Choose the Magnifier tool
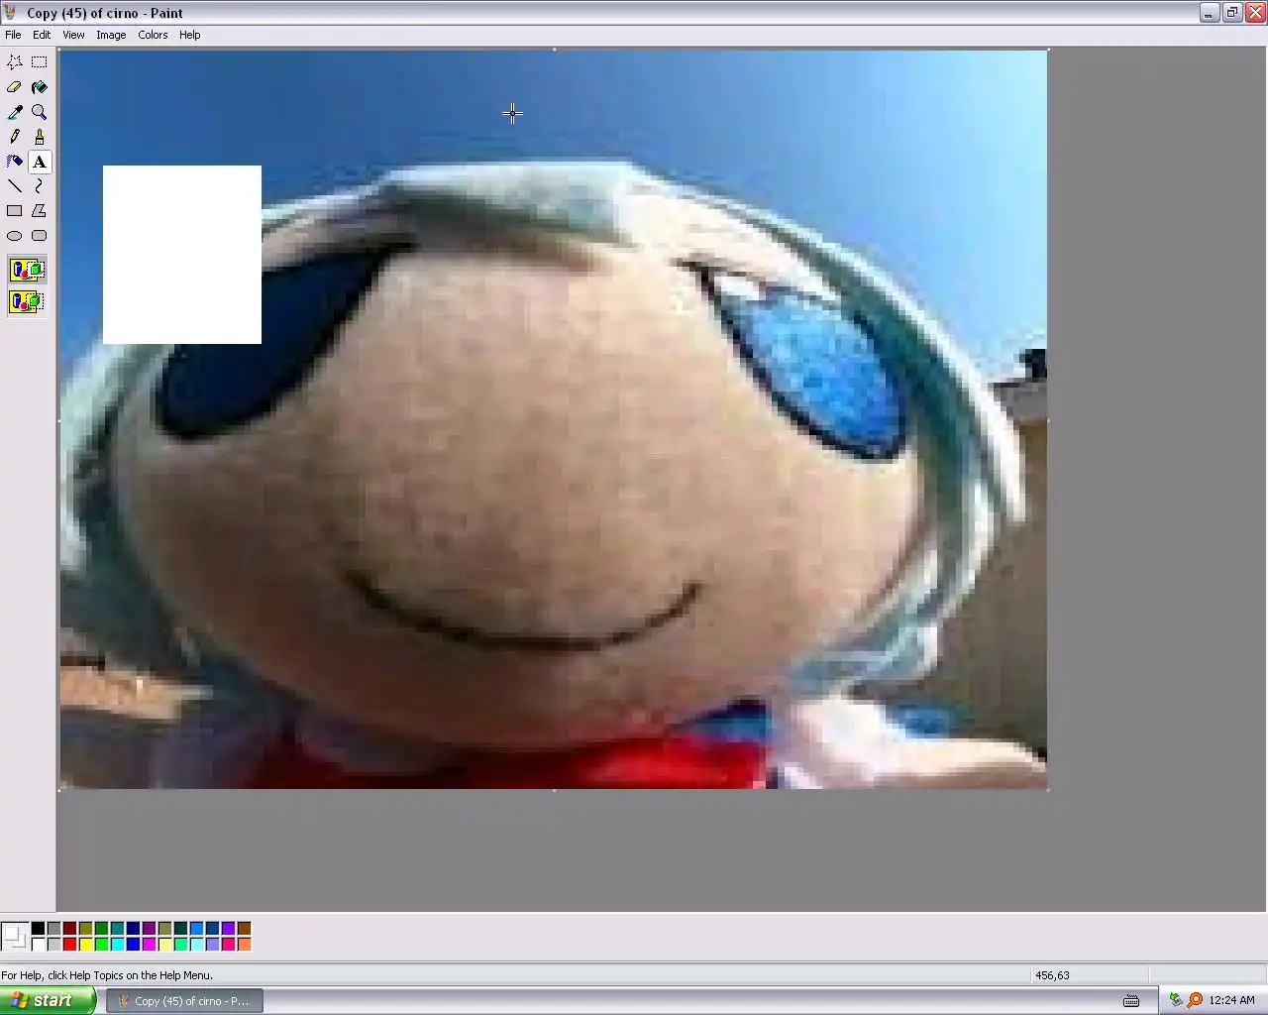The width and height of the screenshot is (1268, 1015). tap(40, 112)
